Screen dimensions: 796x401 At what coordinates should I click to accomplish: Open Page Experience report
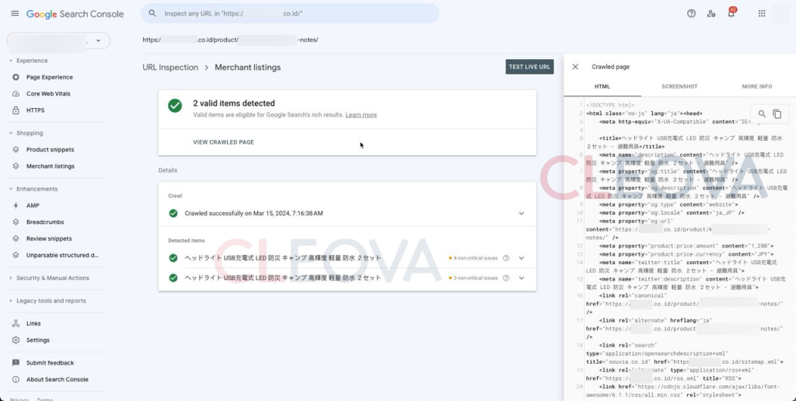click(x=50, y=77)
